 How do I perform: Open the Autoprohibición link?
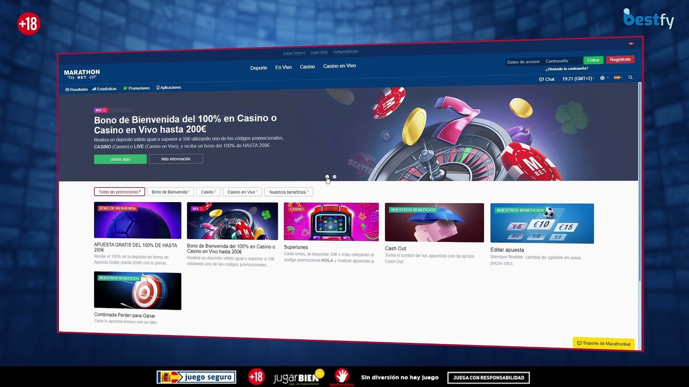pos(346,52)
